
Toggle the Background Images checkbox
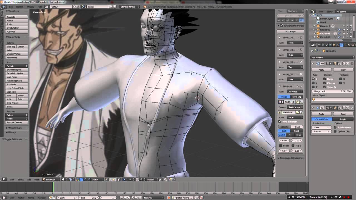(x=281, y=26)
